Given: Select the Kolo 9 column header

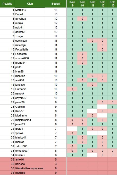Looking at the screenshot, I should pyautogui.click(x=72, y=4).
